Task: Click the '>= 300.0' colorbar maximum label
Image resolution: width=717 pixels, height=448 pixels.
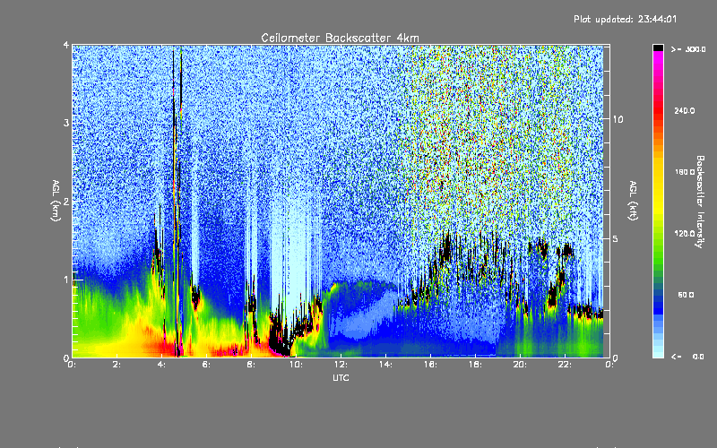Action: [688, 49]
